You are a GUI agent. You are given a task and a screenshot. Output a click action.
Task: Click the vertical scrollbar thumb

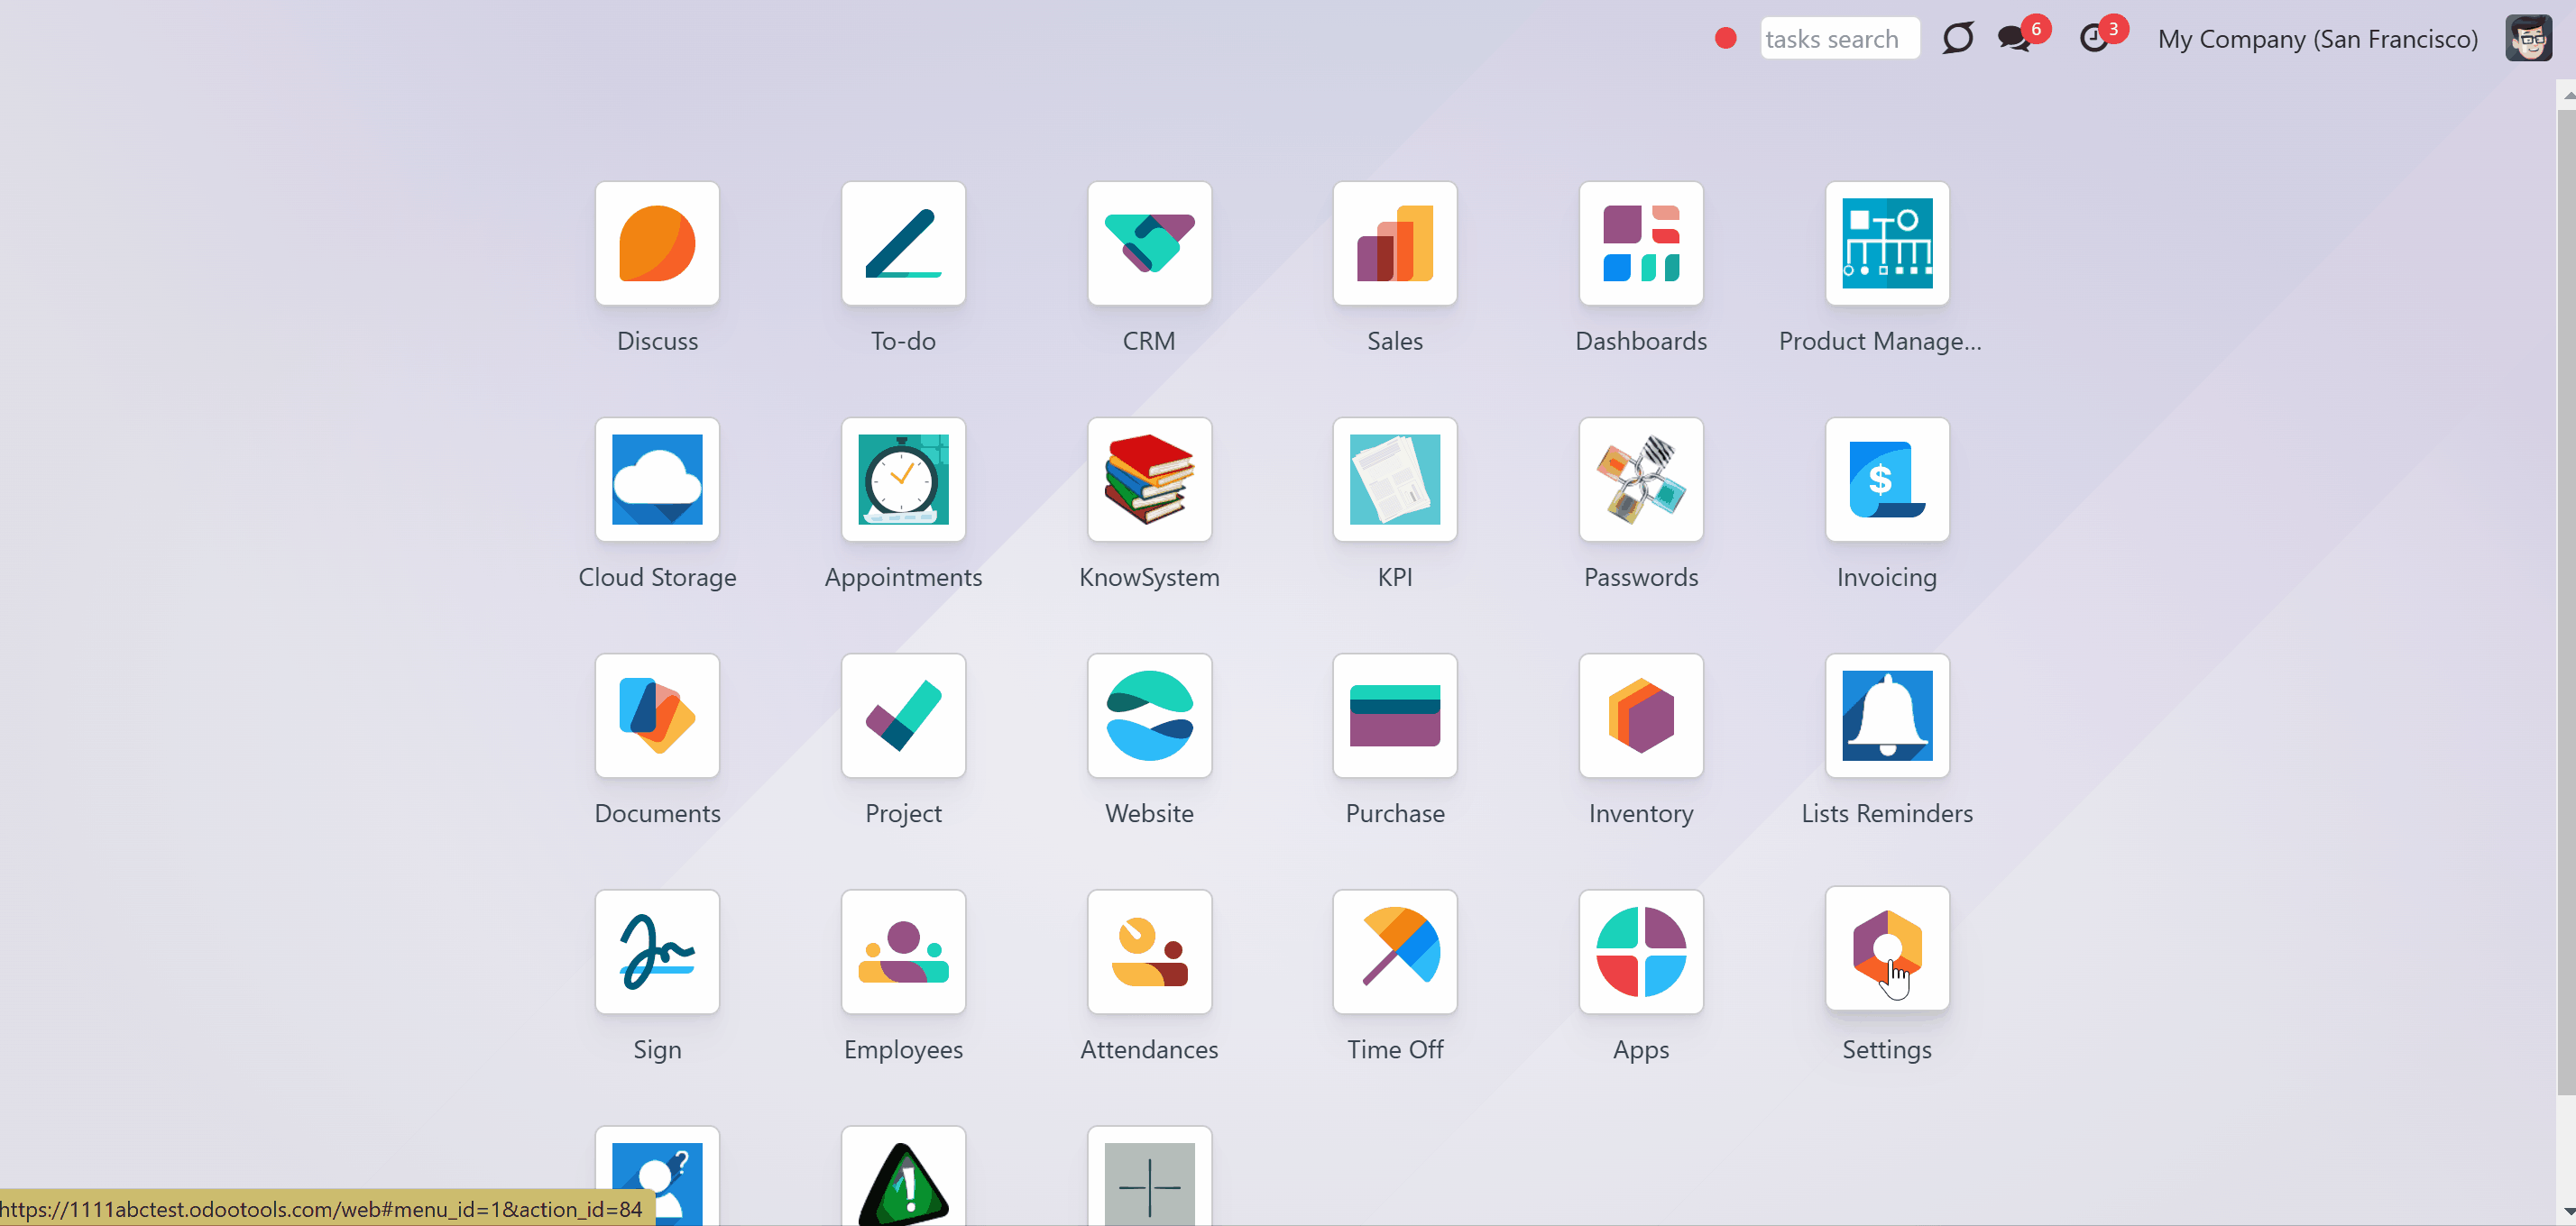(2567, 602)
